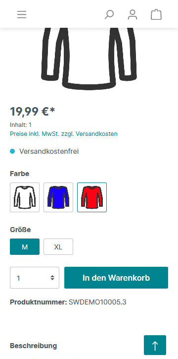Open the user account icon
The image size is (178, 359).
click(133, 15)
